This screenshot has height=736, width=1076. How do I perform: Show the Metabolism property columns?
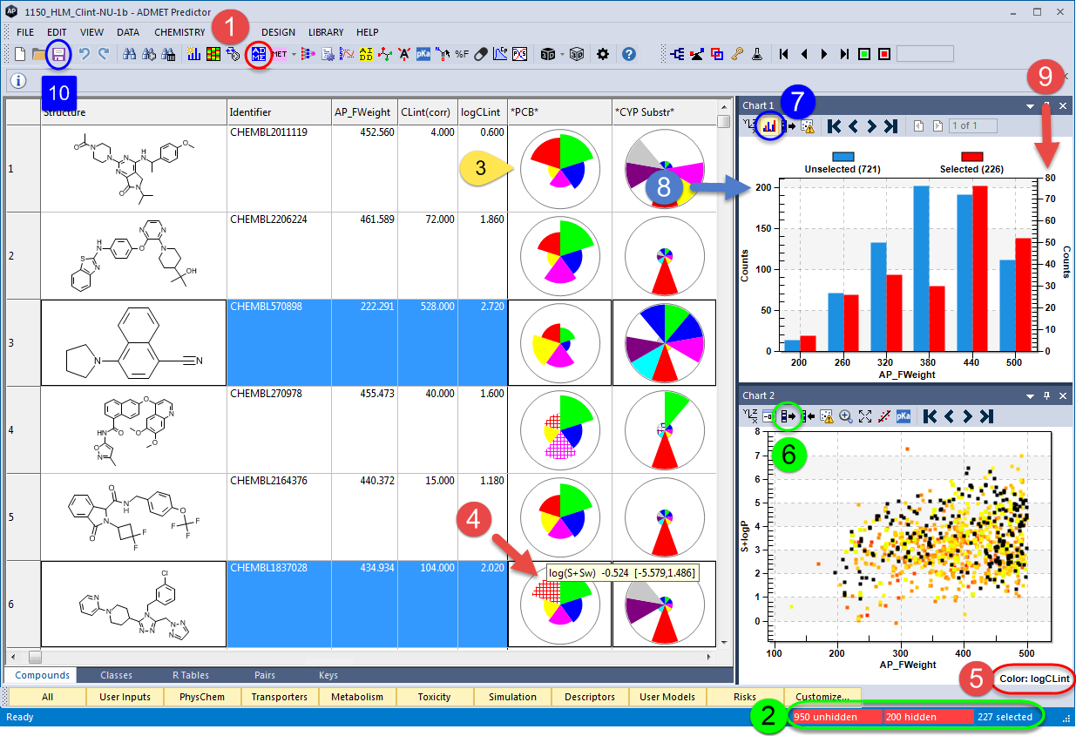357,697
